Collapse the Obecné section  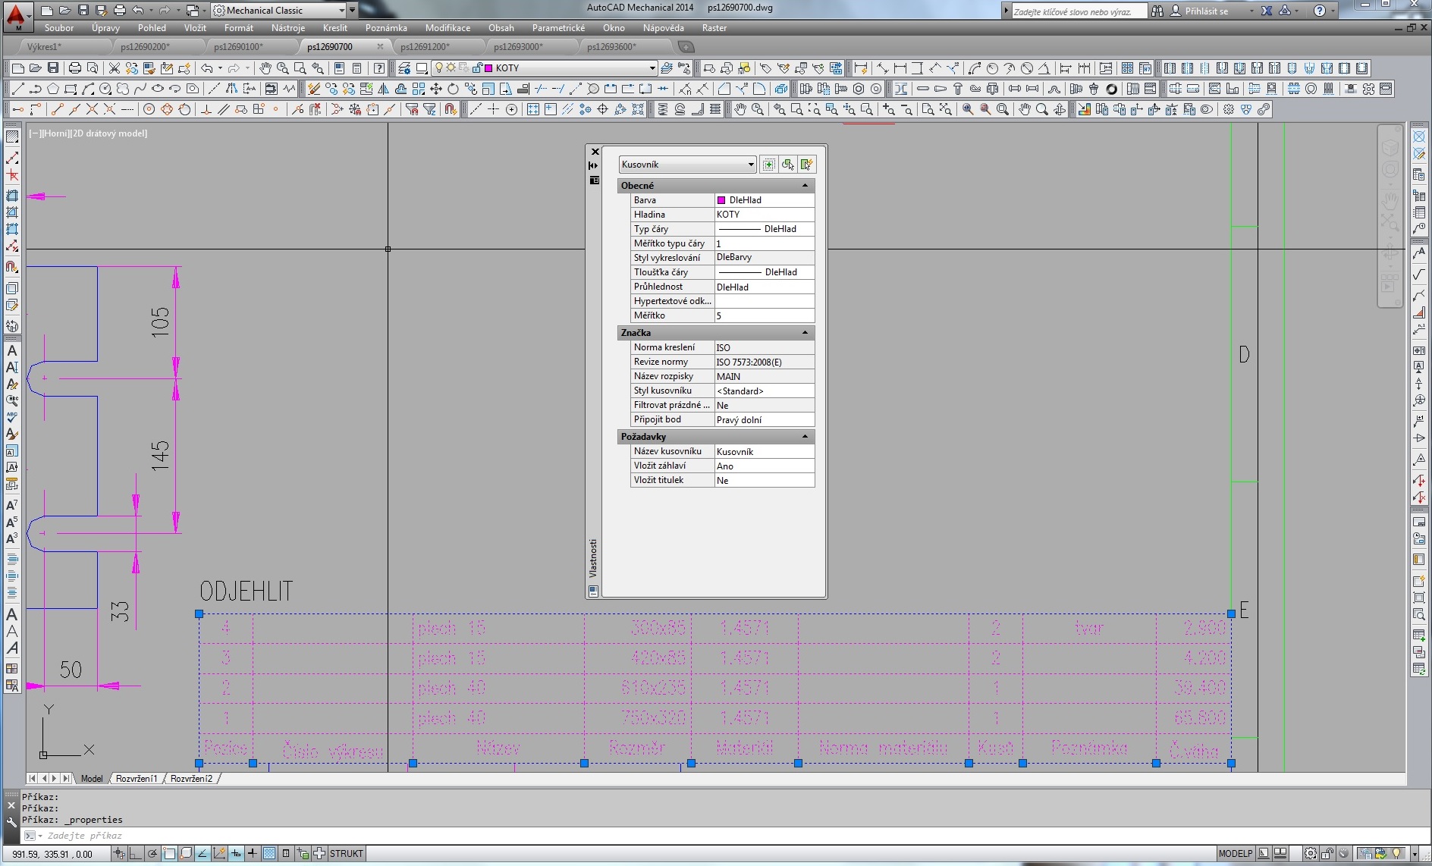pyautogui.click(x=805, y=186)
